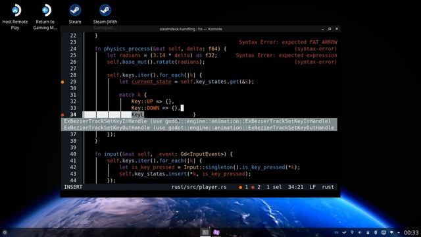Click the rust/src/player.rs file path in status line

tap(199, 187)
